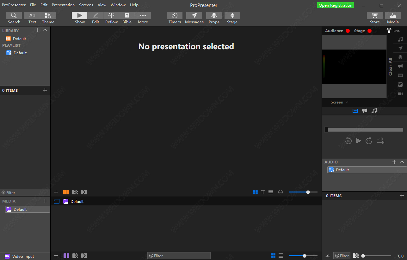The width and height of the screenshot is (407, 260).
Task: Open the Screens menu
Action: tap(86, 5)
